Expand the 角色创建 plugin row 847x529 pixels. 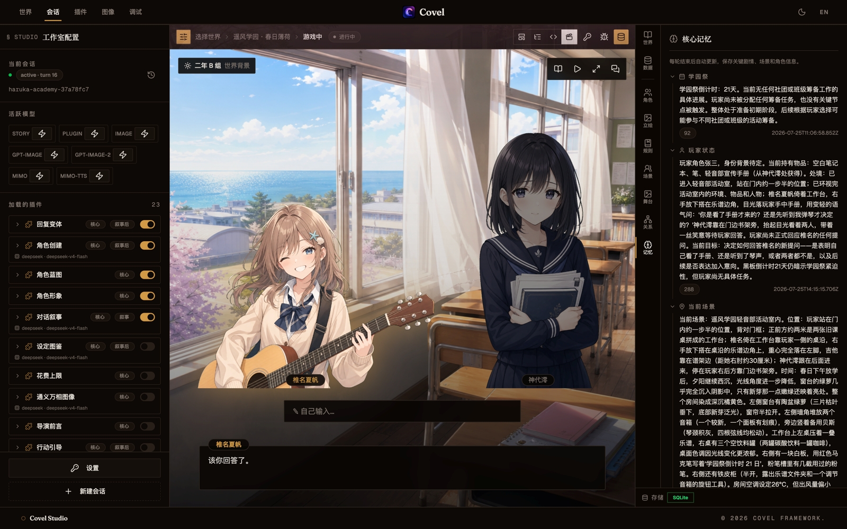click(17, 245)
